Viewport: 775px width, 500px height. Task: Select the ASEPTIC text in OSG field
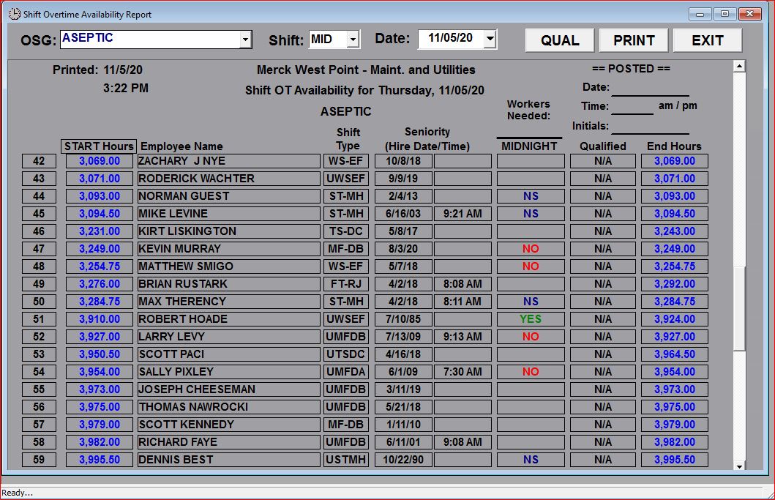coord(87,38)
